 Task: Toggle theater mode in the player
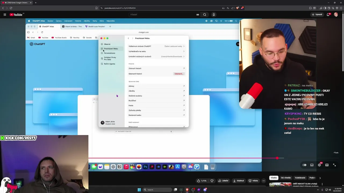click(x=327, y=165)
